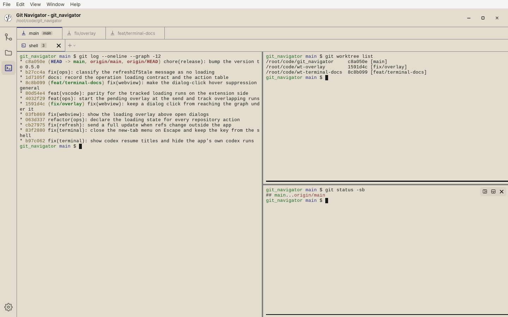Switch to the main worktree tab
Viewport: 508px width, 317px height.
(40, 33)
